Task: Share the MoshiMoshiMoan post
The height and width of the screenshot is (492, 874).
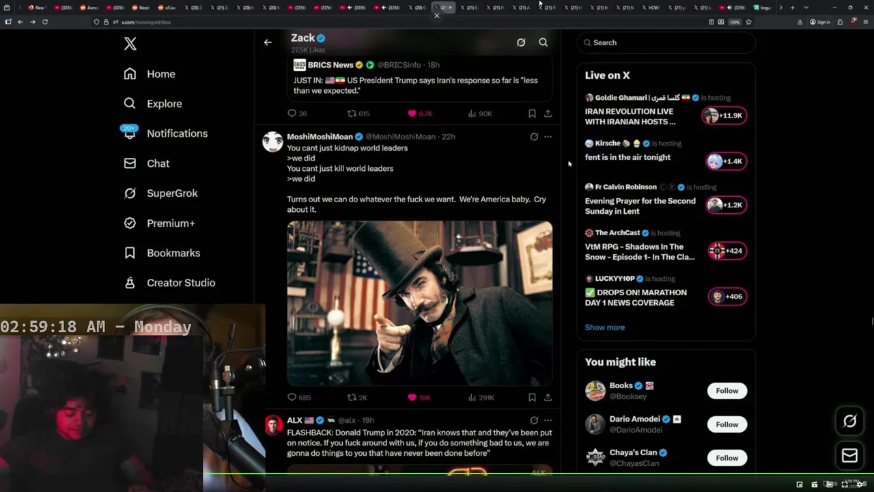Action: 548,397
